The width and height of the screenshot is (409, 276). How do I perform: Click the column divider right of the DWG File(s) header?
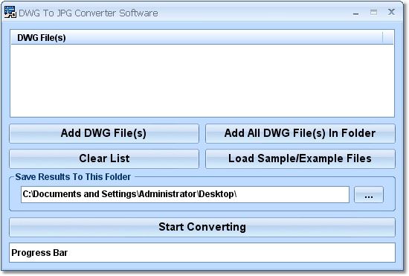point(383,37)
